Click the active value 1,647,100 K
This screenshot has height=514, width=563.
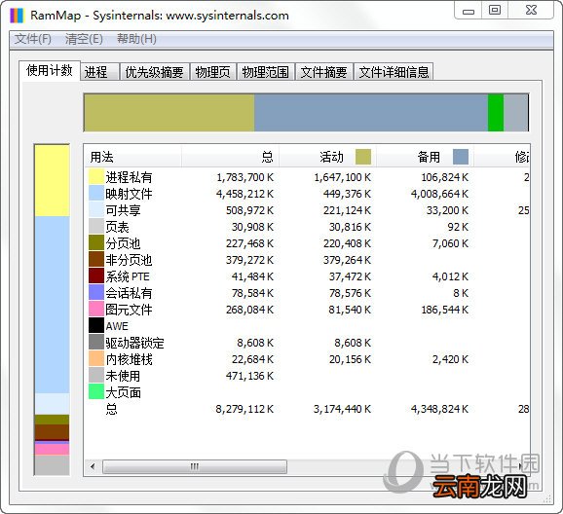(x=343, y=177)
